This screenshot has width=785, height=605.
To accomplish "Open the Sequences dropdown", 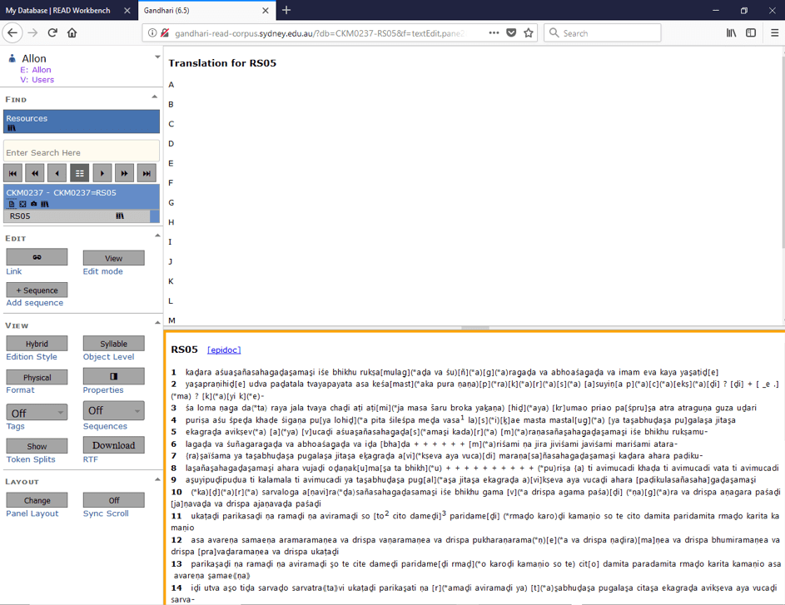I will pos(113,411).
